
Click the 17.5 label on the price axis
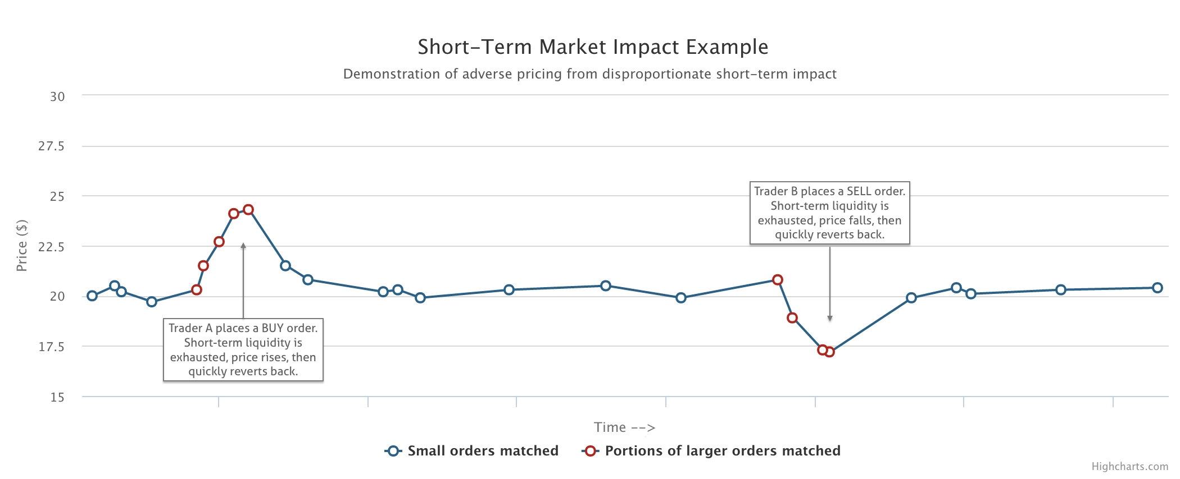(52, 347)
